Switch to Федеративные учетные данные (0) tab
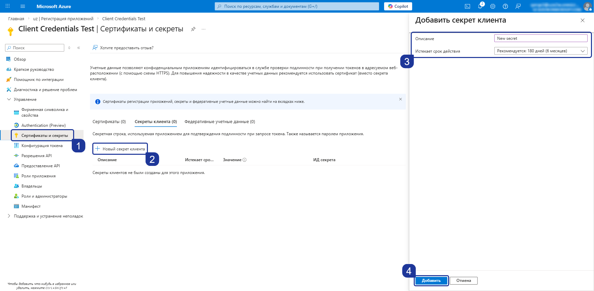This screenshot has height=291, width=594. click(x=220, y=122)
